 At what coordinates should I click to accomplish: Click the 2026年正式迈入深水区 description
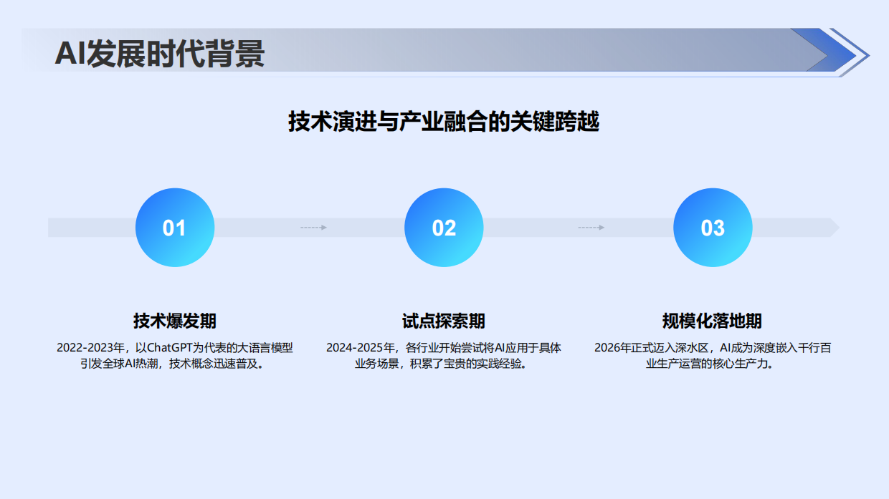pyautogui.click(x=712, y=356)
